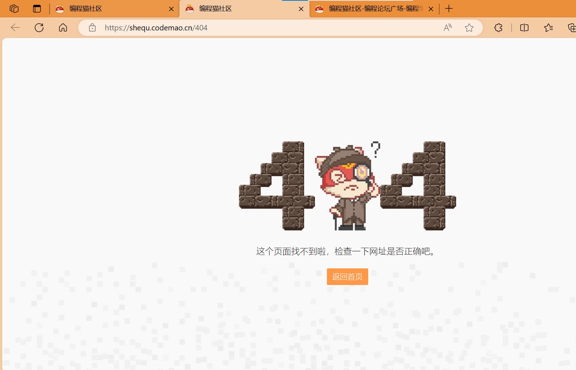Close the 编程论坛广场 tab

pyautogui.click(x=431, y=9)
